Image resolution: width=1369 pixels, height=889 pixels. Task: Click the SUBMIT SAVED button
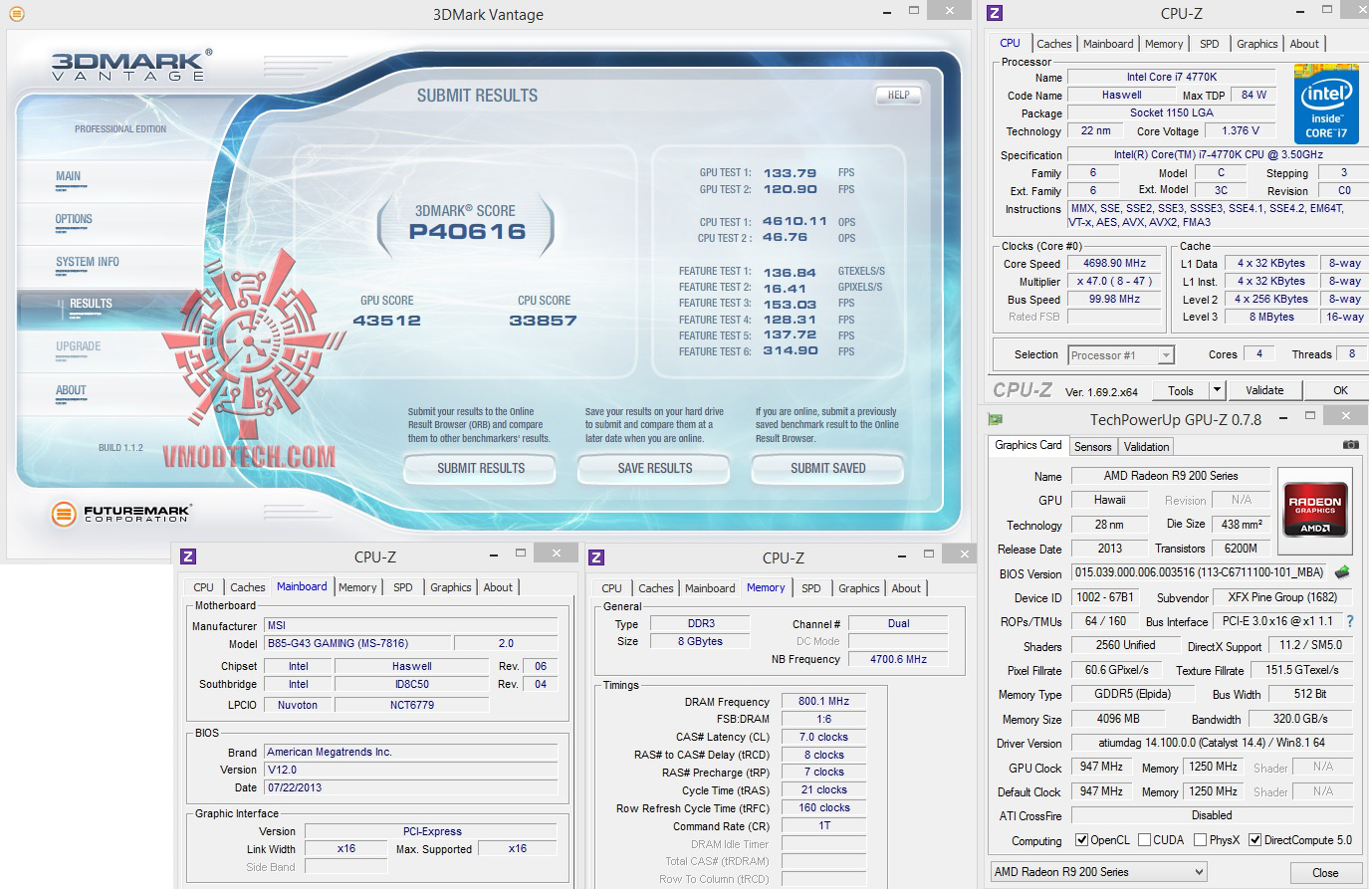coord(827,468)
